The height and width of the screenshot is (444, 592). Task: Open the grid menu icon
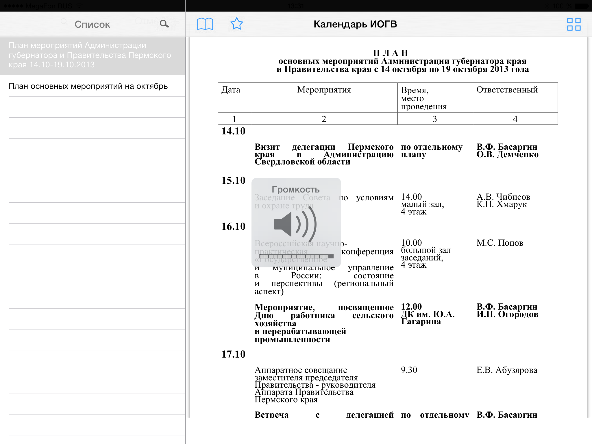tap(573, 24)
